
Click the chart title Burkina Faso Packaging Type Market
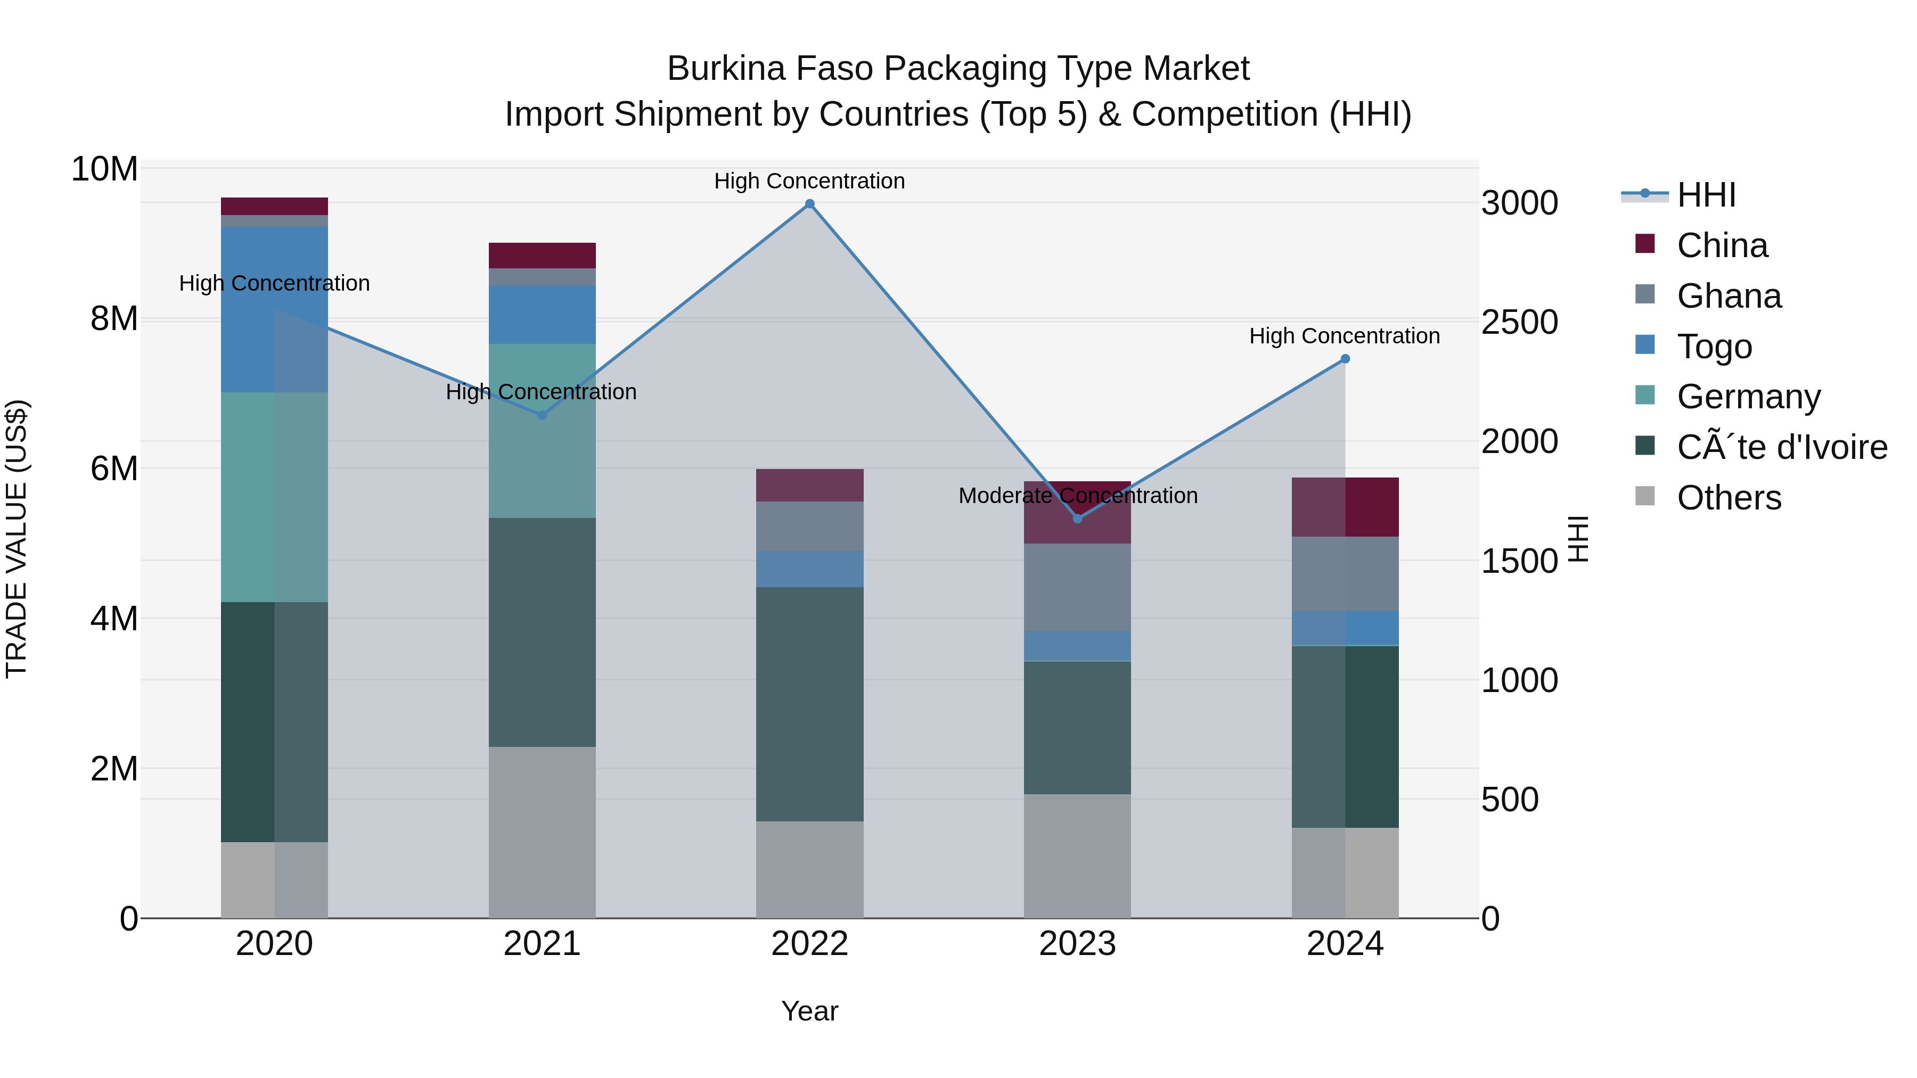point(958,69)
